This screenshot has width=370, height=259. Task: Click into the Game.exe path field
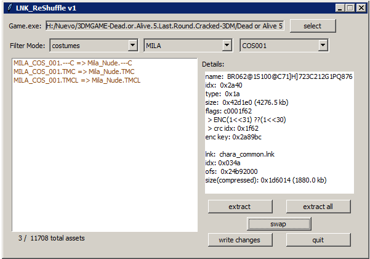[164, 27]
